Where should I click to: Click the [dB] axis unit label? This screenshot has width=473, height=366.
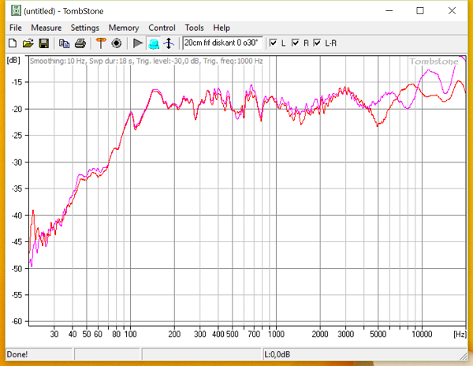click(13, 60)
